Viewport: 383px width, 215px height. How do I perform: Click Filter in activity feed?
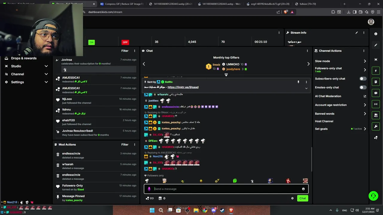tap(125, 51)
